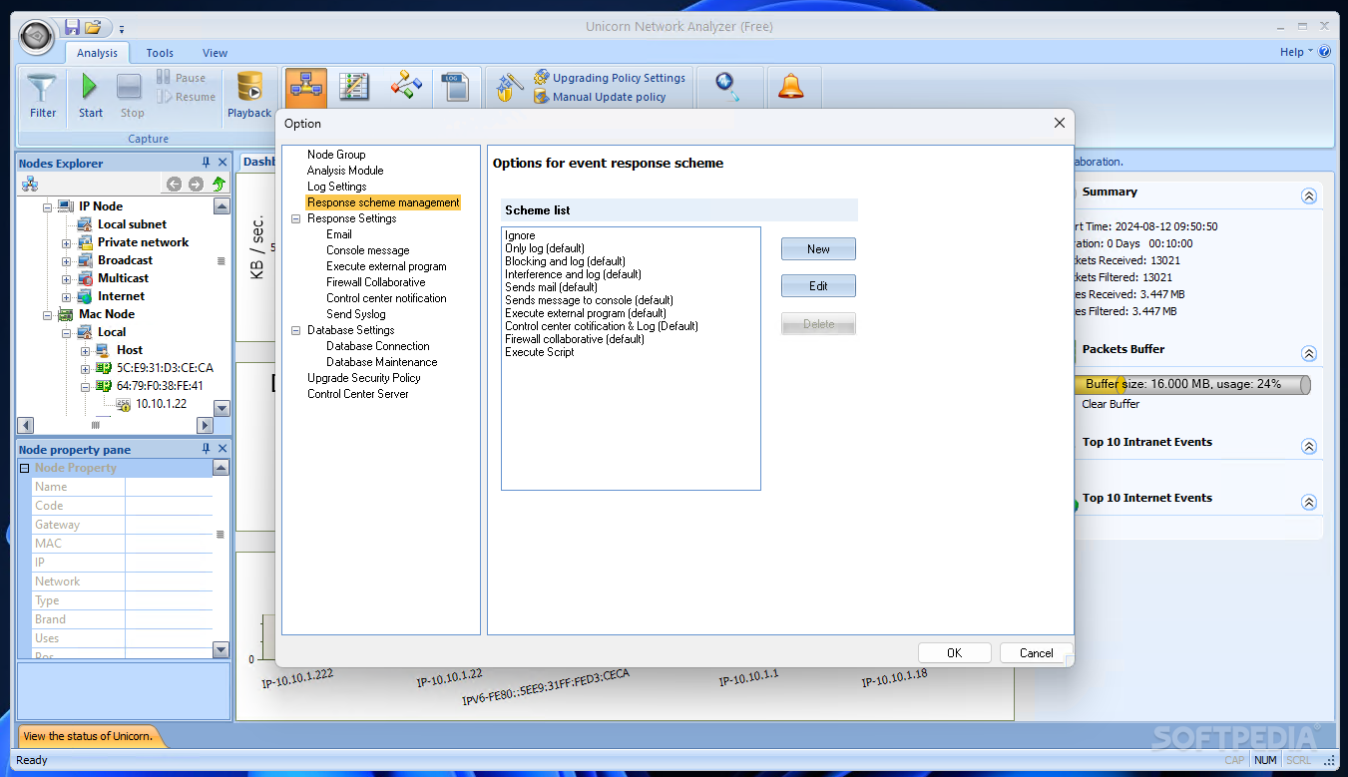The image size is (1348, 777).
Task: Click Cancel in Option dialog
Action: click(x=1036, y=653)
